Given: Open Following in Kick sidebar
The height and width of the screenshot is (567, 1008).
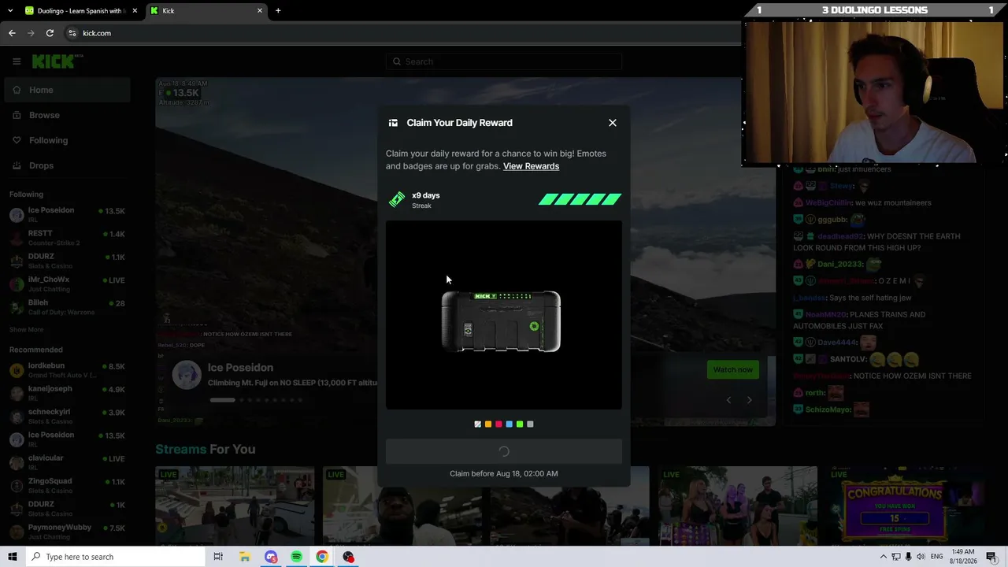Looking at the screenshot, I should click(x=66, y=140).
